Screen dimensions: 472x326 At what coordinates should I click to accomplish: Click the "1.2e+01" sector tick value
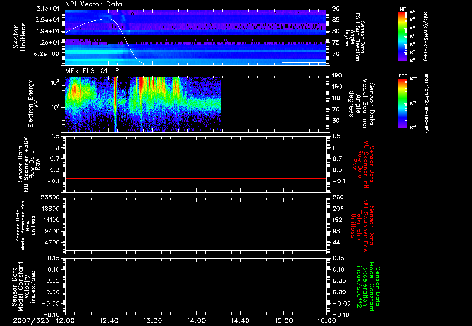tap(48, 43)
